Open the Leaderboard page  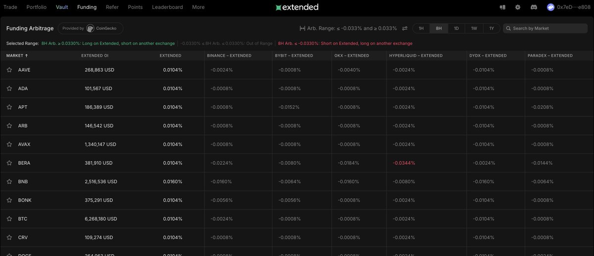click(x=167, y=7)
